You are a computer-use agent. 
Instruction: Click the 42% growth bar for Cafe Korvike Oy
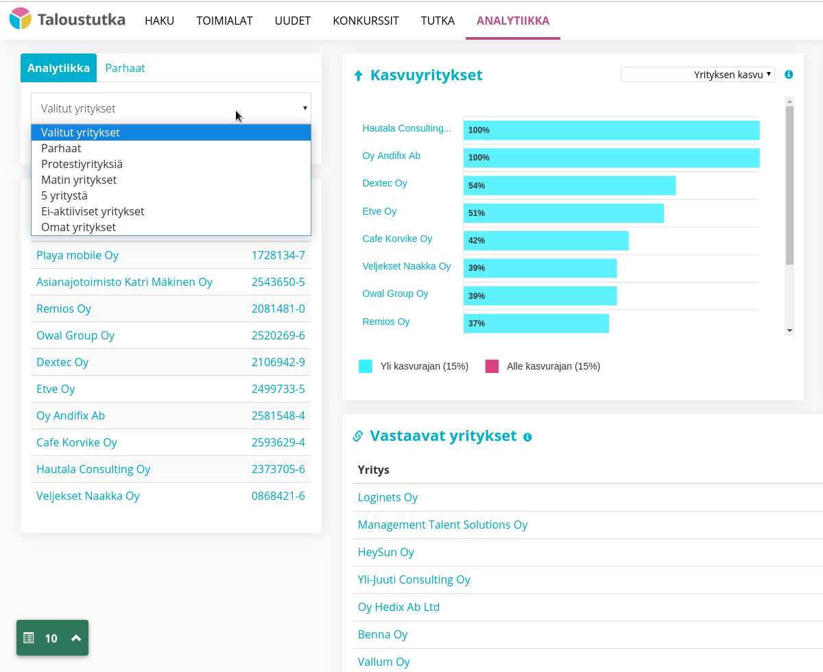(x=546, y=241)
